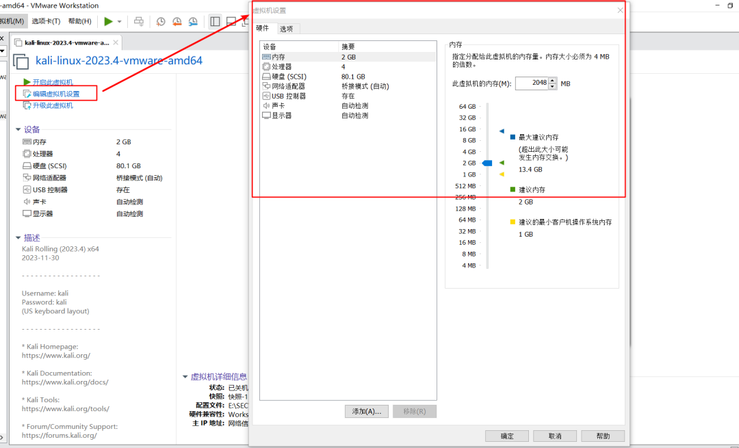Click 开启此虚拟机 link
The height and width of the screenshot is (448, 739).
coord(53,82)
